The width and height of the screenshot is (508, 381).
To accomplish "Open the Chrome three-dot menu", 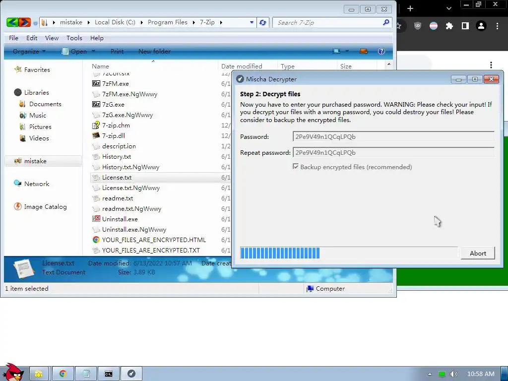I will click(497, 26).
